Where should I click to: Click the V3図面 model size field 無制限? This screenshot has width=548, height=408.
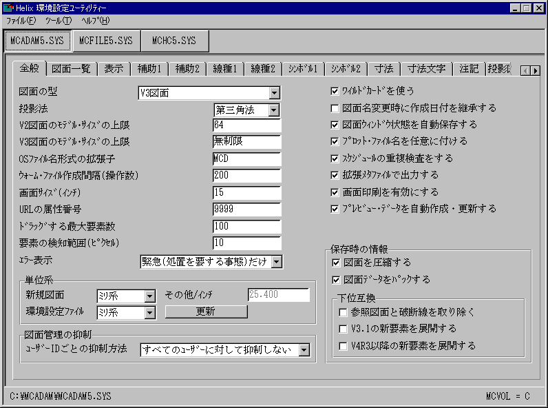click(246, 142)
